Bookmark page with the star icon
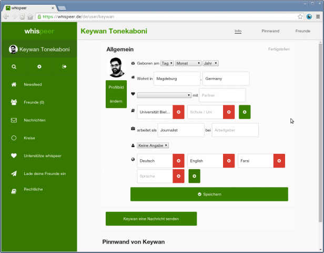The height and width of the screenshot is (253, 324). [x=300, y=16]
